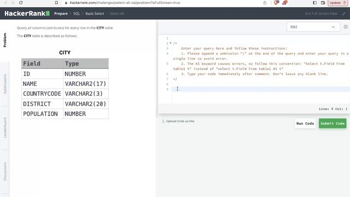Click the Field column header
Viewport: 350px width, 197px height.
(42, 63)
